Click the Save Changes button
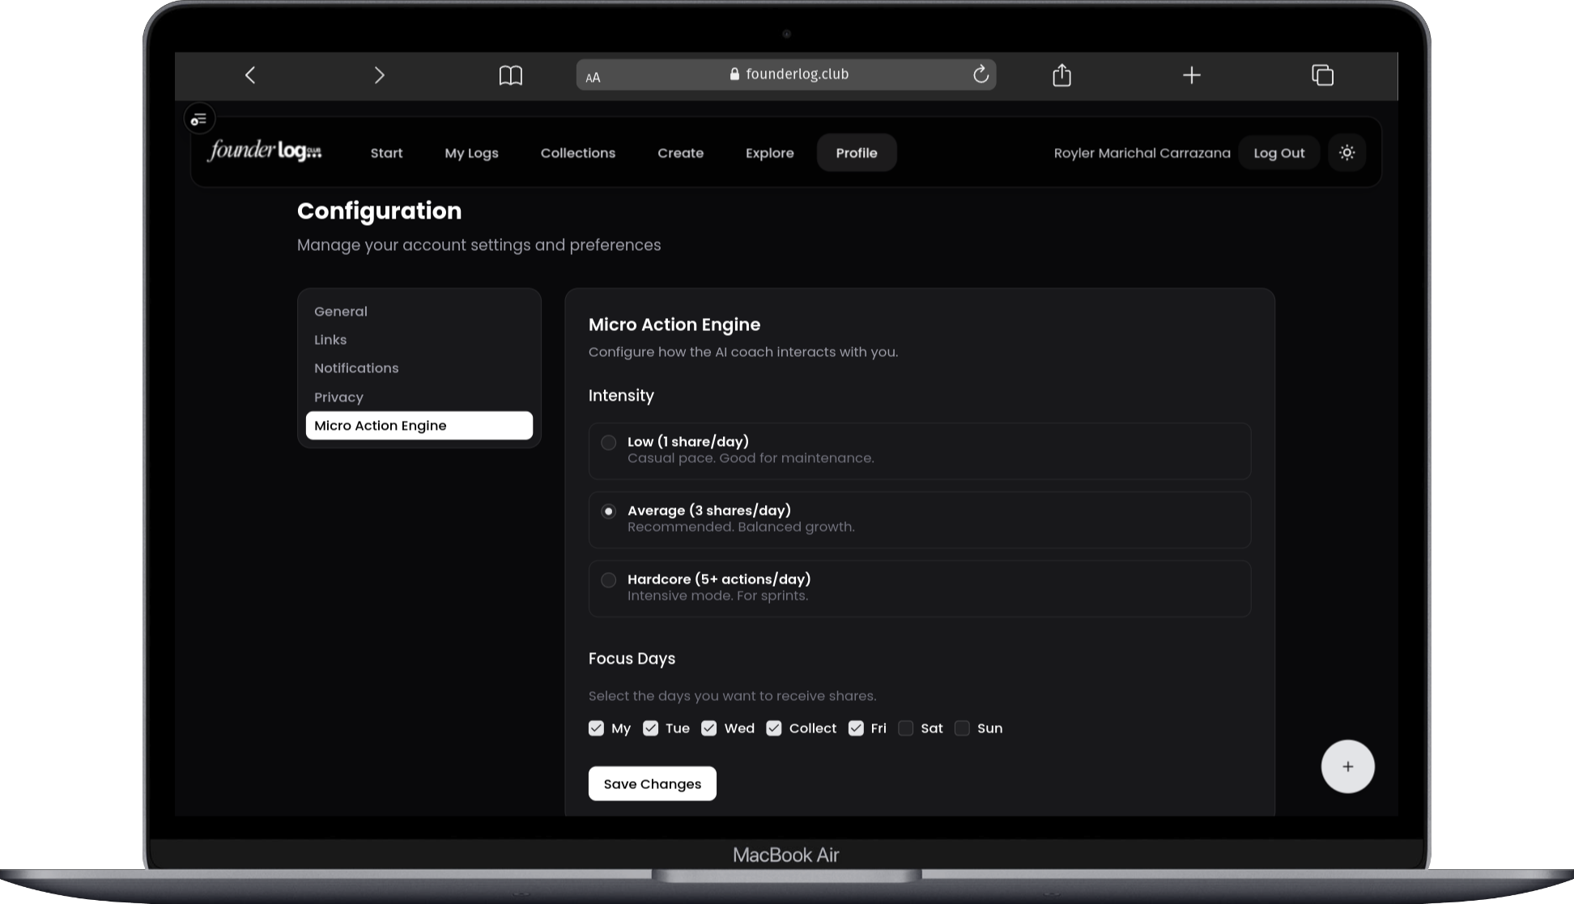Viewport: 1574px width, 904px height. click(652, 783)
